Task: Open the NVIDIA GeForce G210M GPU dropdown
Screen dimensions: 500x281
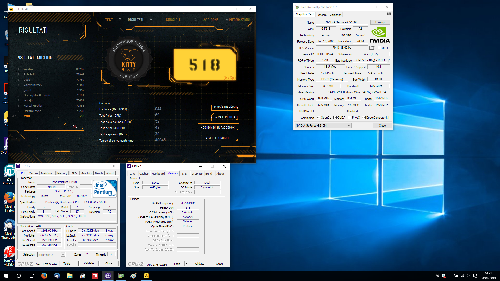Action: tap(323, 126)
